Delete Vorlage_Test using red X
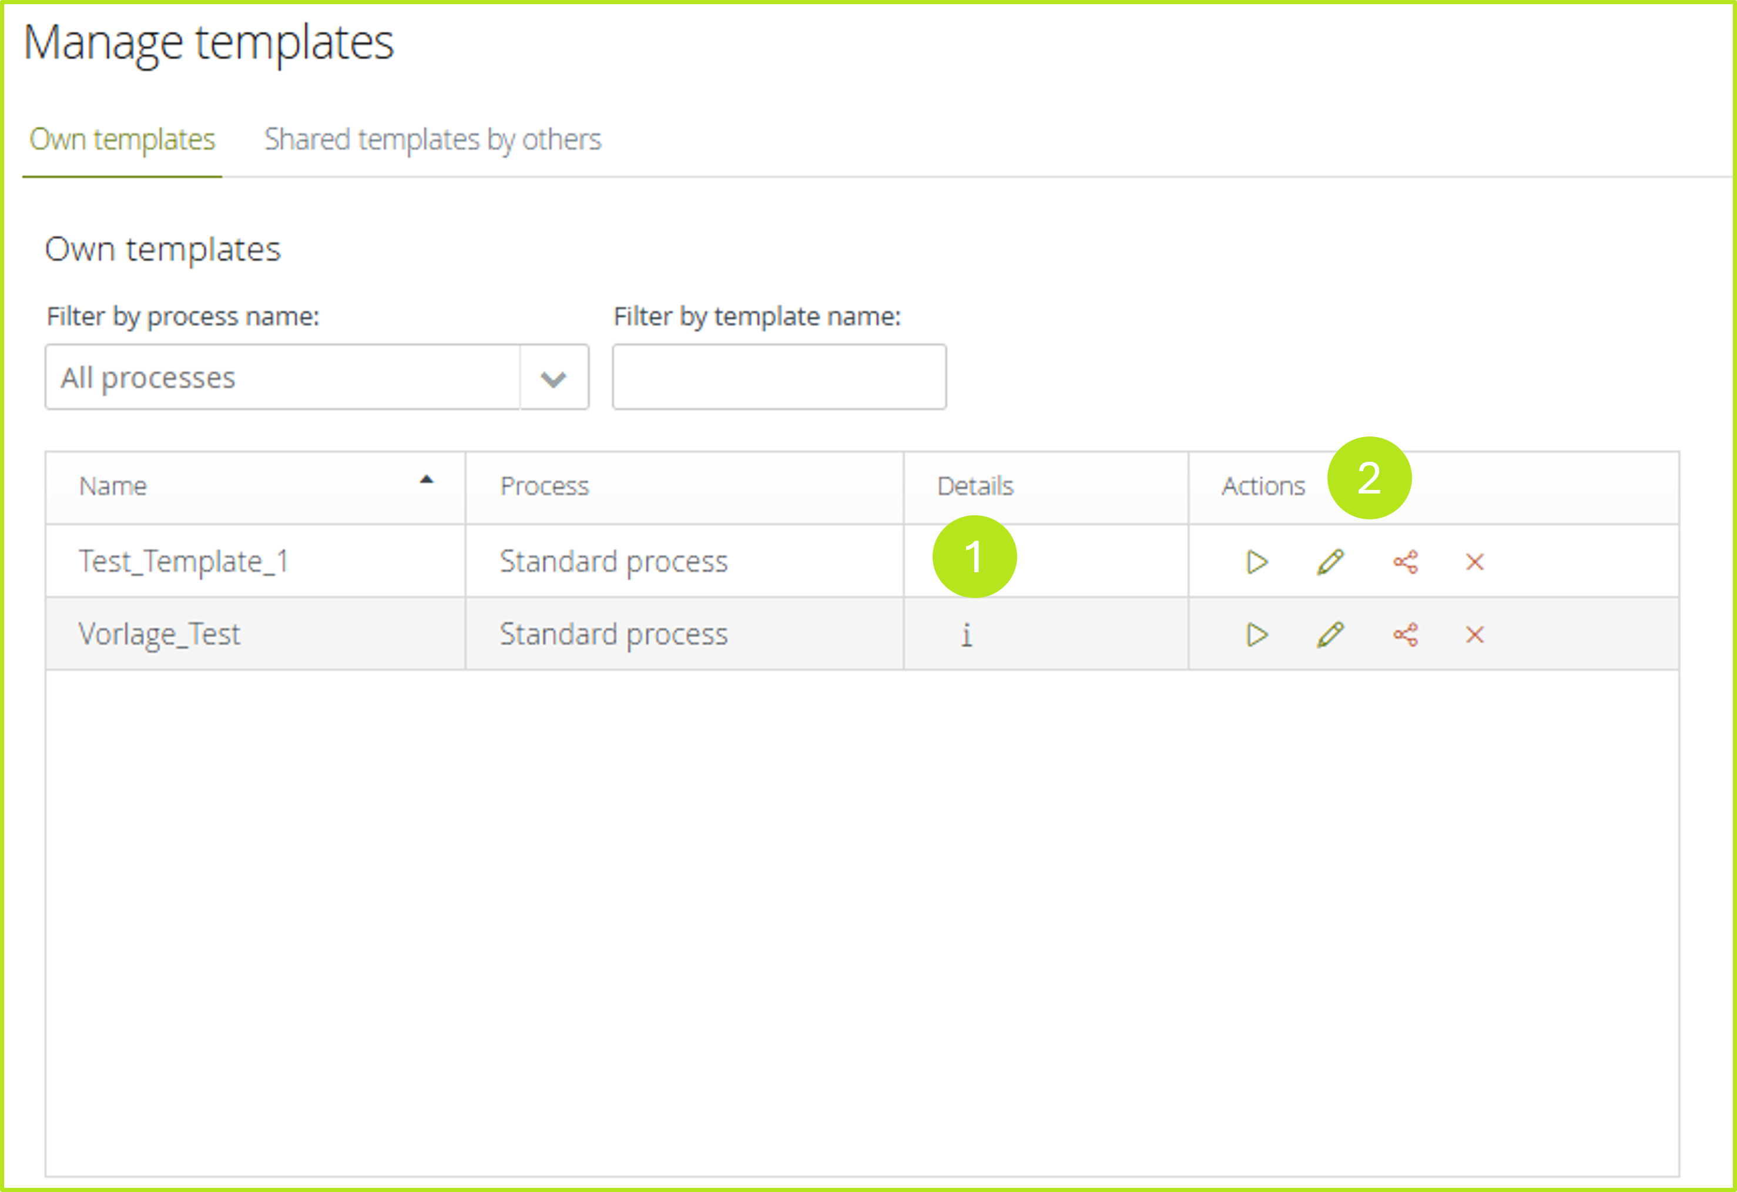The height and width of the screenshot is (1192, 1737). point(1475,634)
